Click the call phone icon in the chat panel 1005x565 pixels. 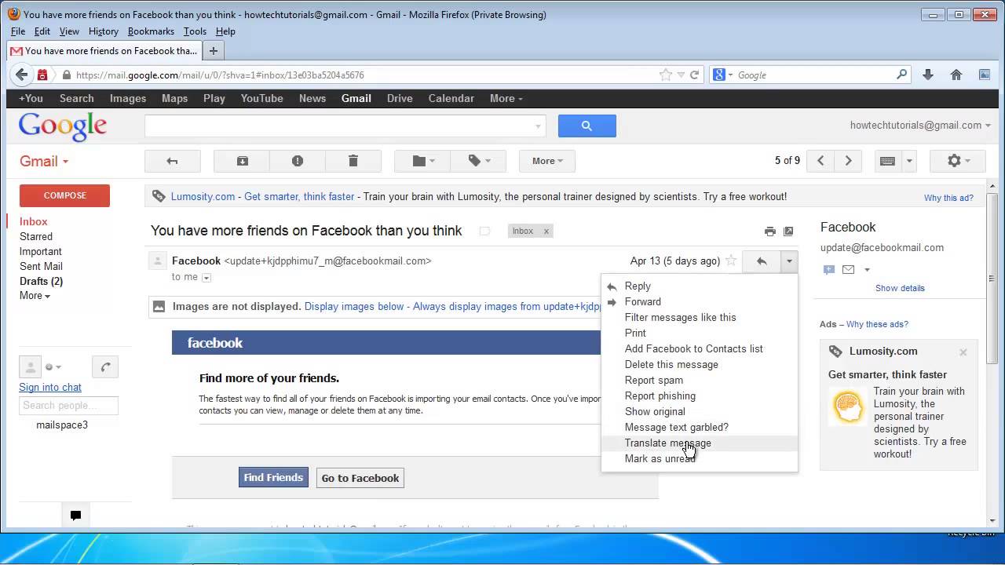[x=105, y=366]
